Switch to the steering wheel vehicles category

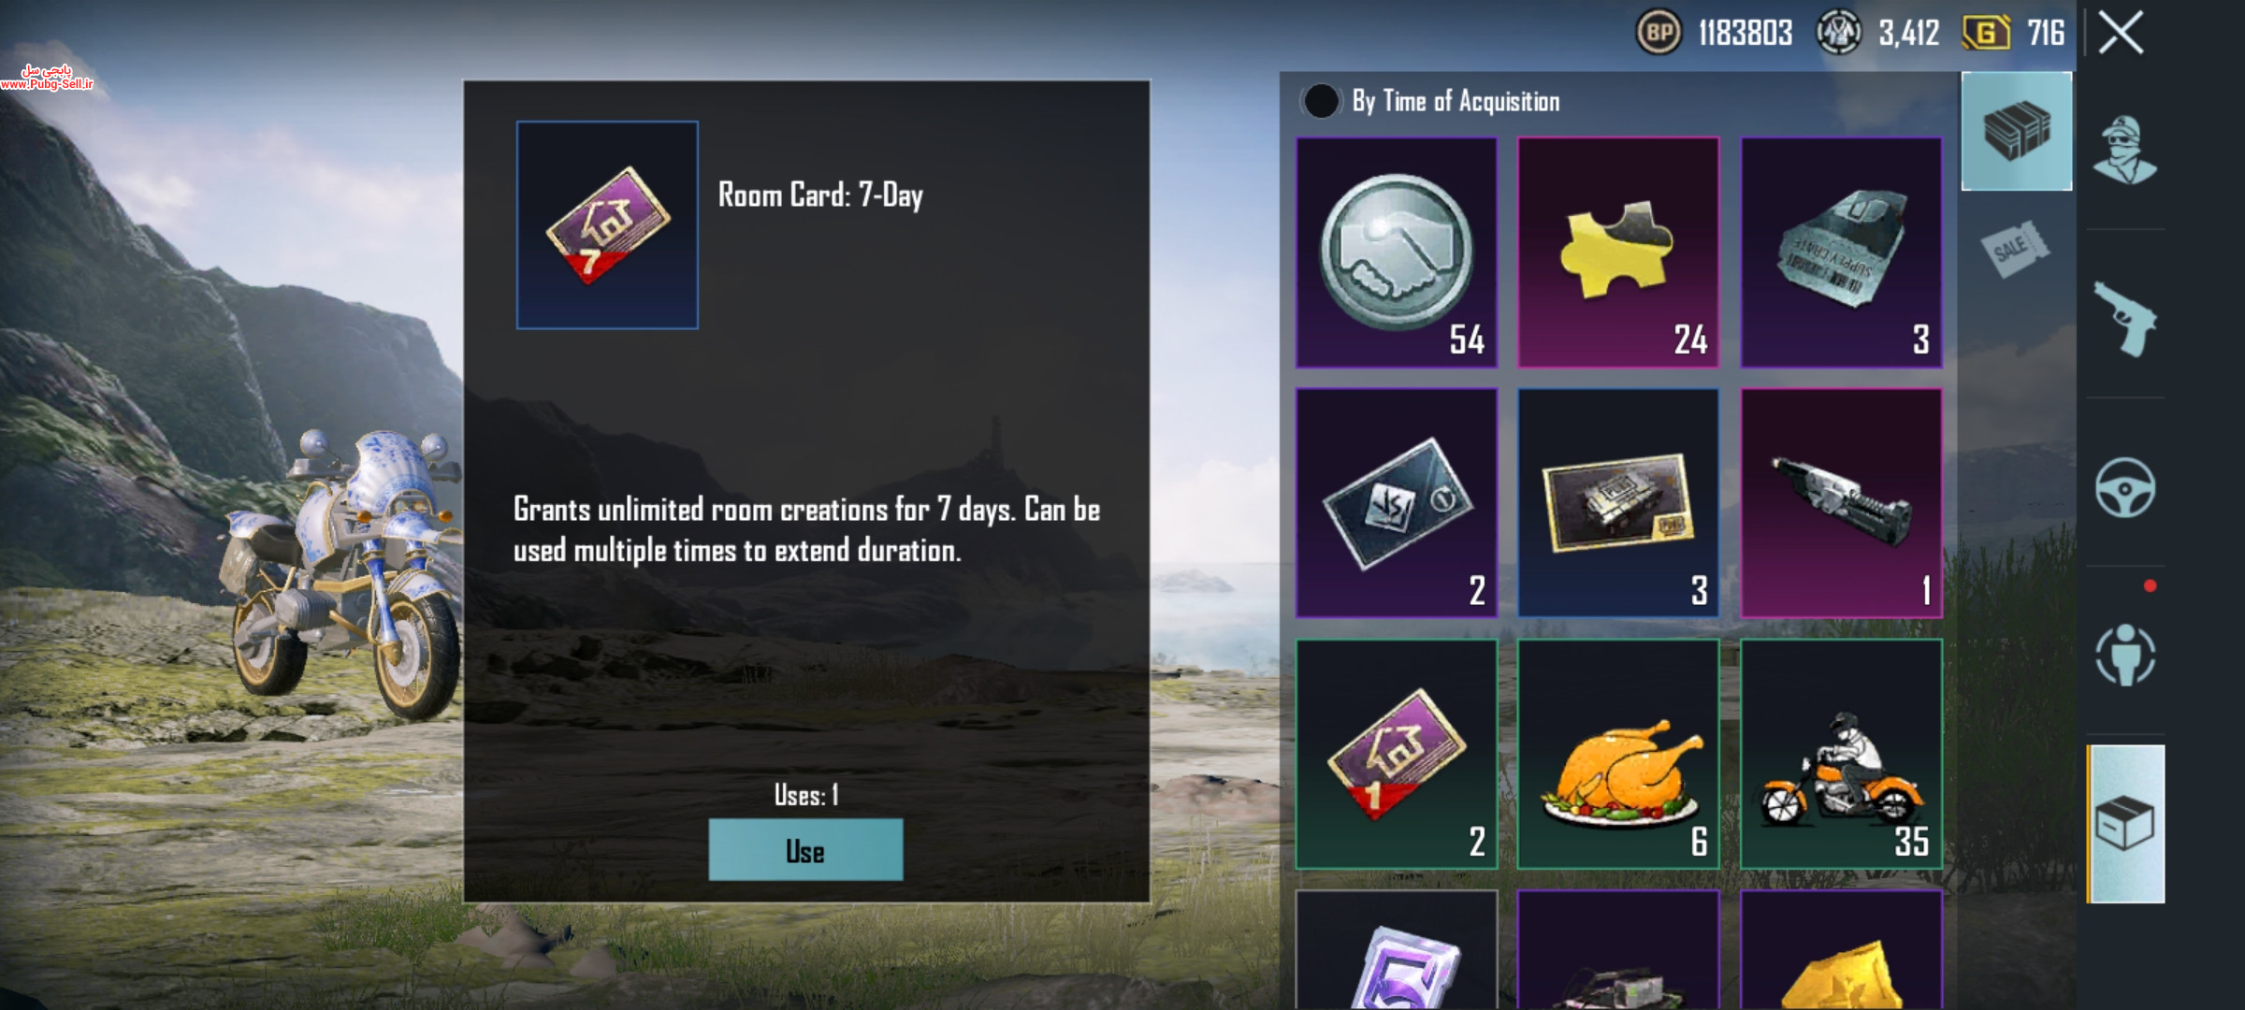[x=2124, y=487]
